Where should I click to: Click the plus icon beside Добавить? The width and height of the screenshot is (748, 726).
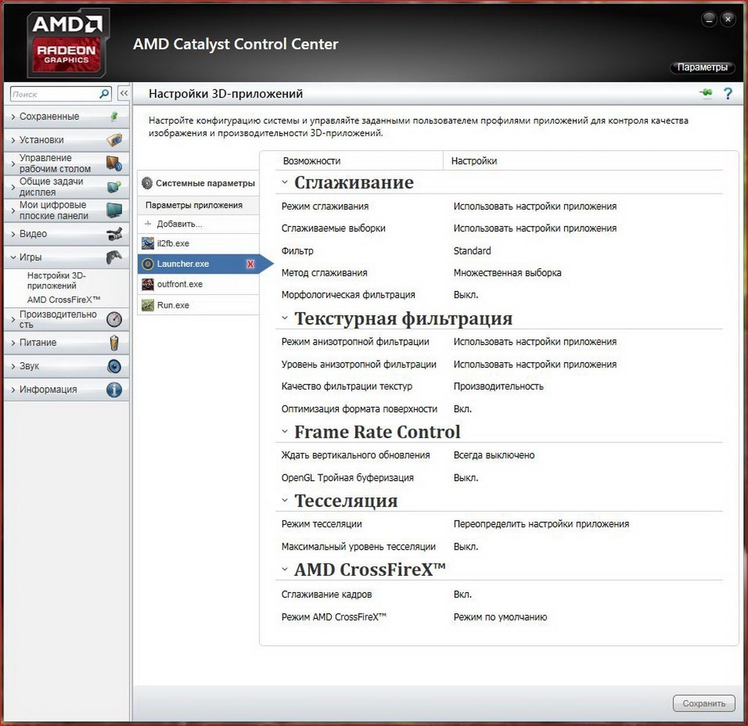(148, 224)
